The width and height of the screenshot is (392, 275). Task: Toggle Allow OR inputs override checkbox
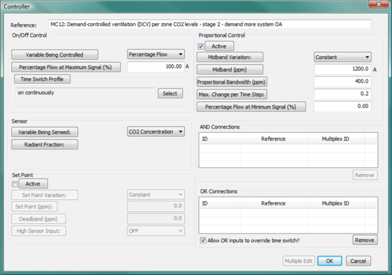click(203, 240)
